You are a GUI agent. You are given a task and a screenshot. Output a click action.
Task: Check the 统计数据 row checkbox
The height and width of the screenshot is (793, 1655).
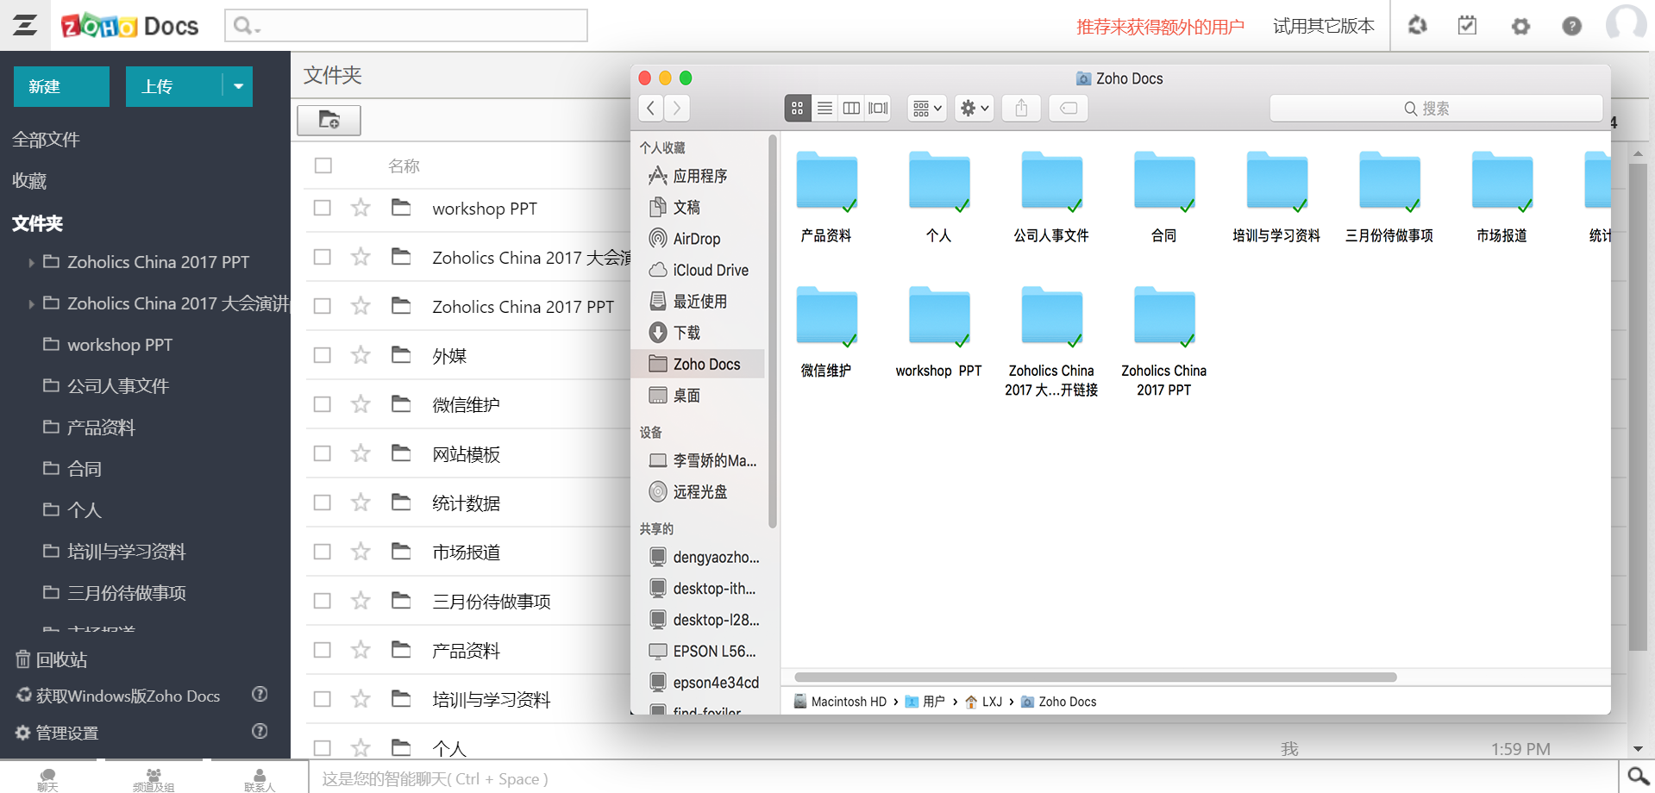coord(323,503)
